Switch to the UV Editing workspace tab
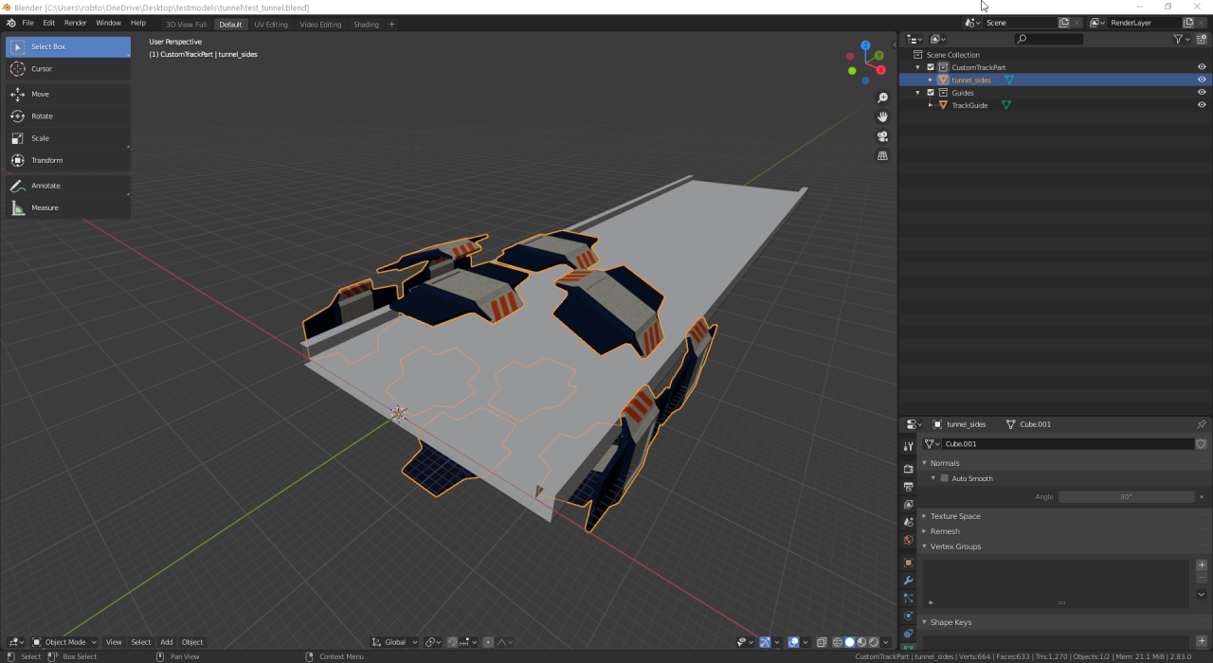Screen dimensions: 1213x663 click(270, 25)
